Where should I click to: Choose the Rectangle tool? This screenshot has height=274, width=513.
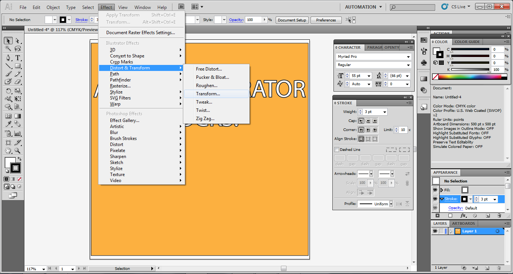coord(17,66)
